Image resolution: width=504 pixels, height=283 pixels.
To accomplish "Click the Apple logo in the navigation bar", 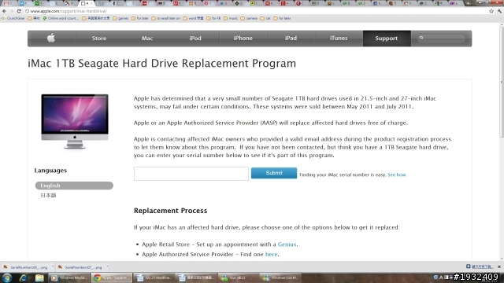I will tap(51, 39).
